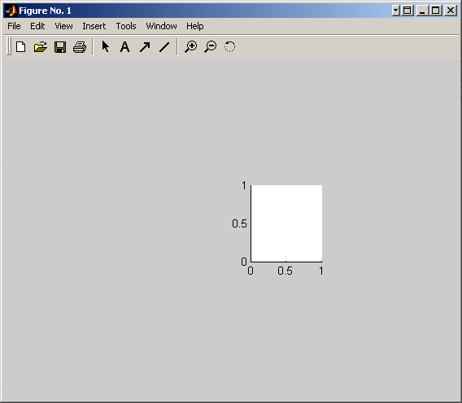Open the File menu
The image size is (462, 403).
click(14, 26)
